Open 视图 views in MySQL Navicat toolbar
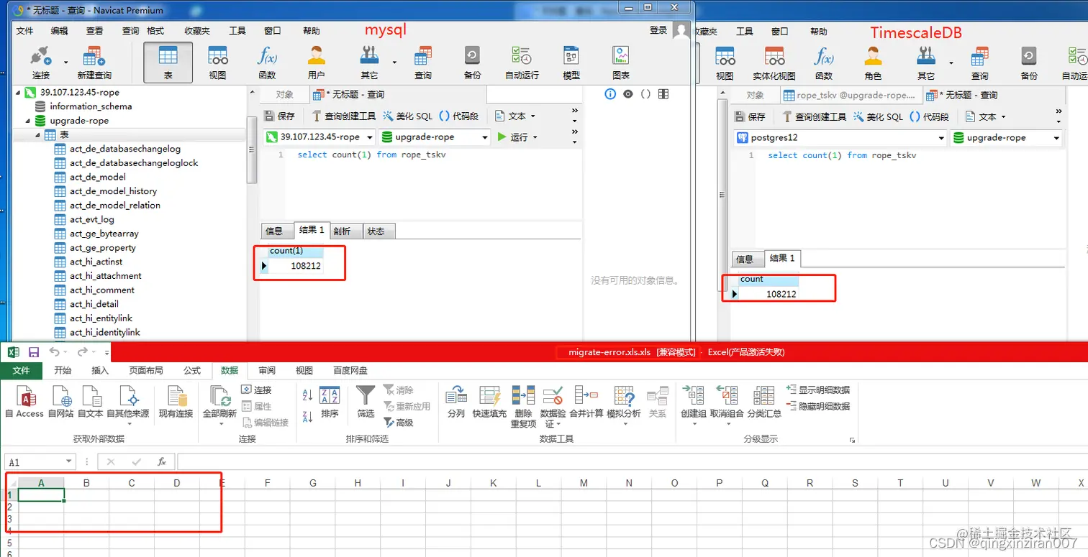Screen dimensions: 1088x557 tap(217, 62)
